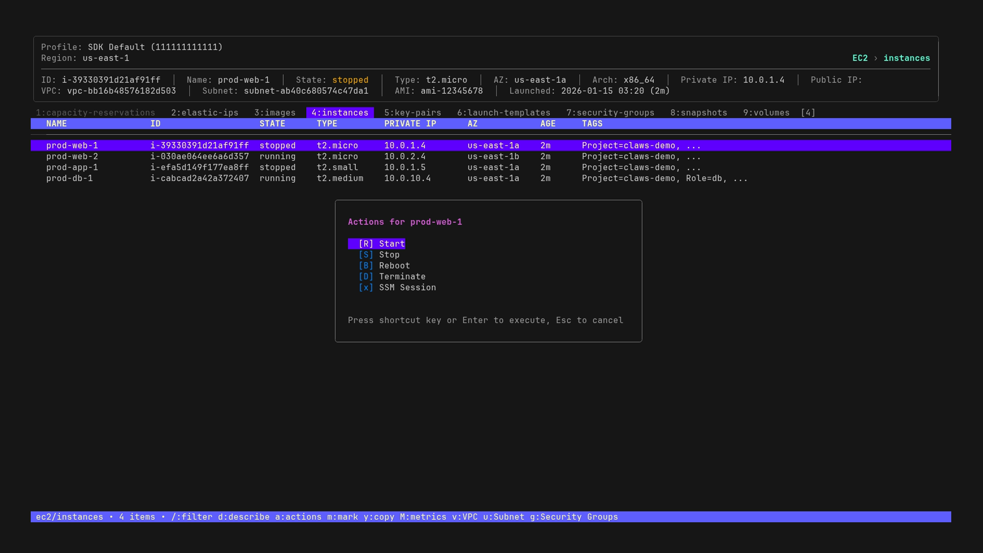Viewport: 983px width, 553px height.
Task: Click VPC ID vpc-bb16b48576182d503
Action: tap(121, 91)
